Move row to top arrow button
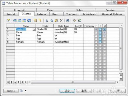 coord(8,82)
